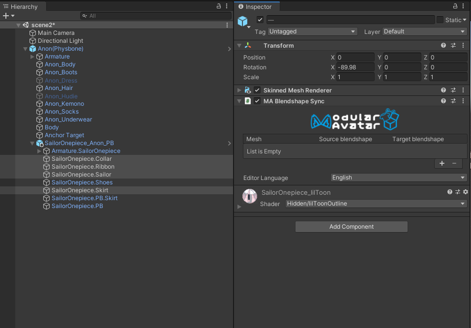The width and height of the screenshot is (471, 328).
Task: Toggle the Inspector panel lock icon
Action: pos(455,6)
